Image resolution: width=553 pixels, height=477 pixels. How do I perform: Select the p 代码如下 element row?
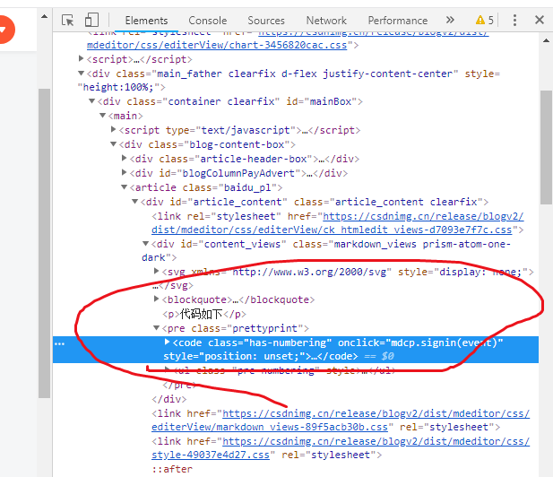coord(203,314)
